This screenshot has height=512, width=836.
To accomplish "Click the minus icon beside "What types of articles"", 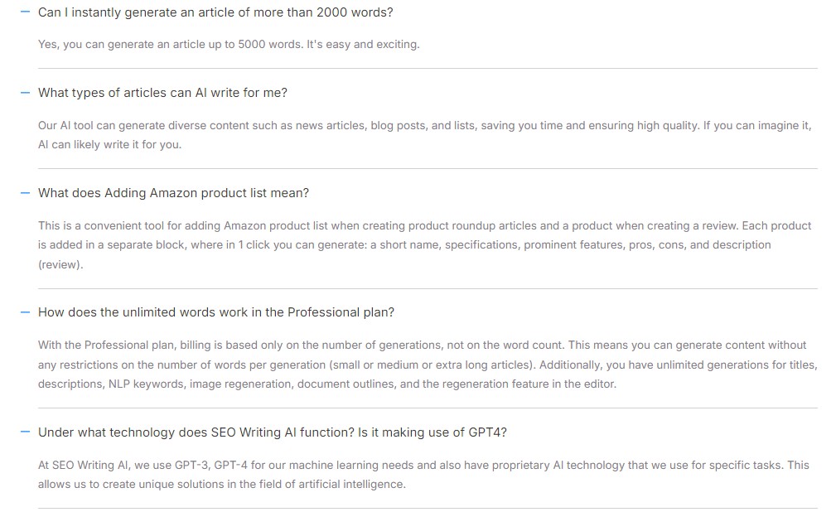I will pyautogui.click(x=25, y=93).
